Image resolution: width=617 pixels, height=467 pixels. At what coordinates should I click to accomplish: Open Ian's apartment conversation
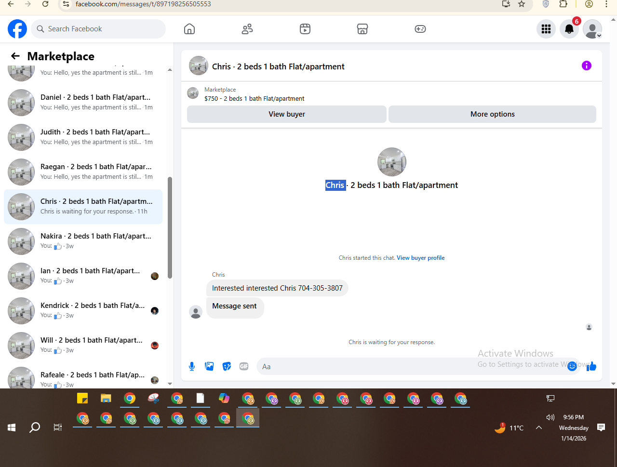point(83,276)
